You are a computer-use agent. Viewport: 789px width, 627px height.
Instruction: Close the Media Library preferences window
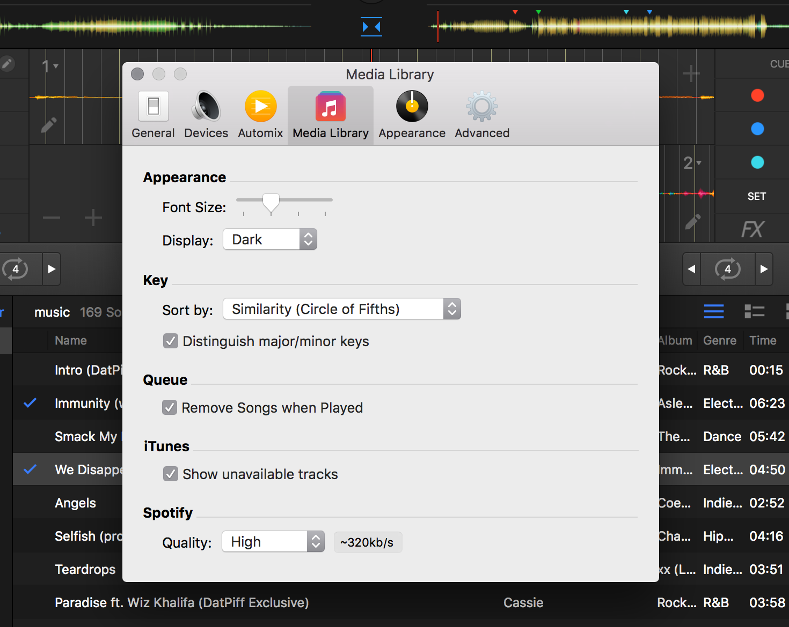pos(137,74)
